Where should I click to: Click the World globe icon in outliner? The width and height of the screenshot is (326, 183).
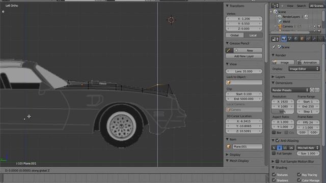(280, 21)
